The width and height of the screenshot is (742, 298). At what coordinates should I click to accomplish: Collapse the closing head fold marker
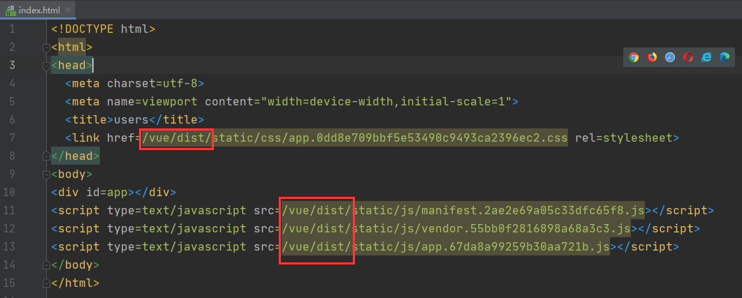tap(46, 156)
